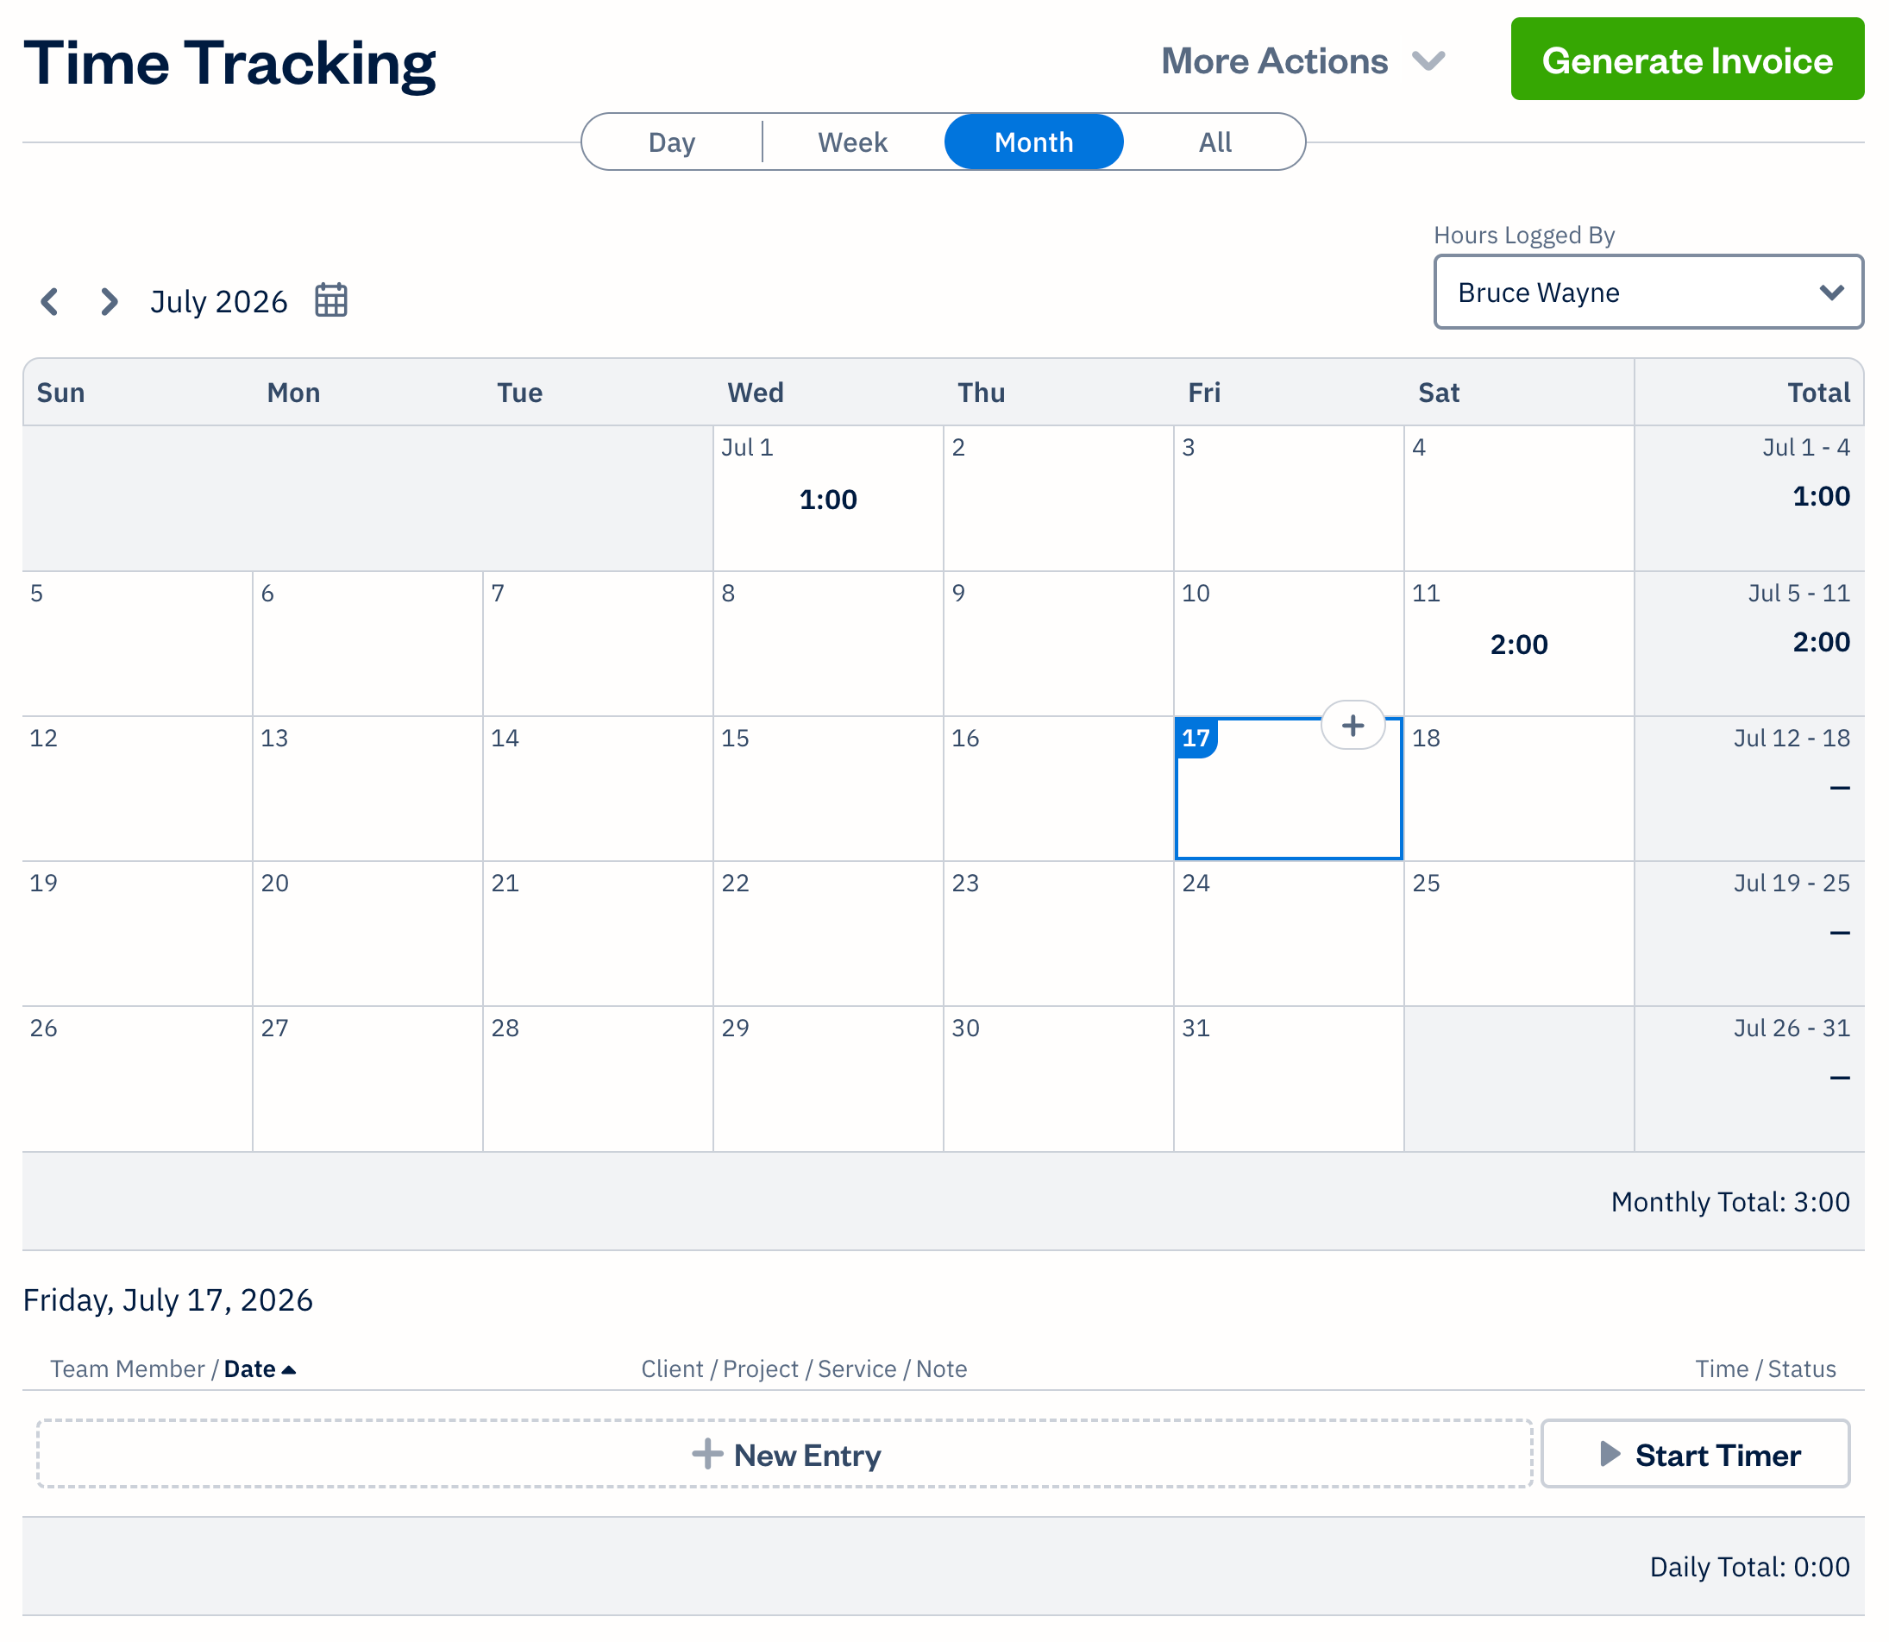The width and height of the screenshot is (1889, 1642).
Task: Click the Jul 19 - 25 weekly total
Action: pos(1750,934)
